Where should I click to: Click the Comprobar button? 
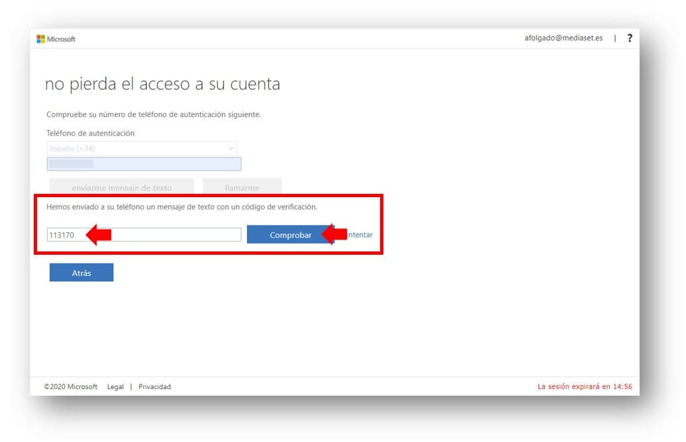(290, 235)
